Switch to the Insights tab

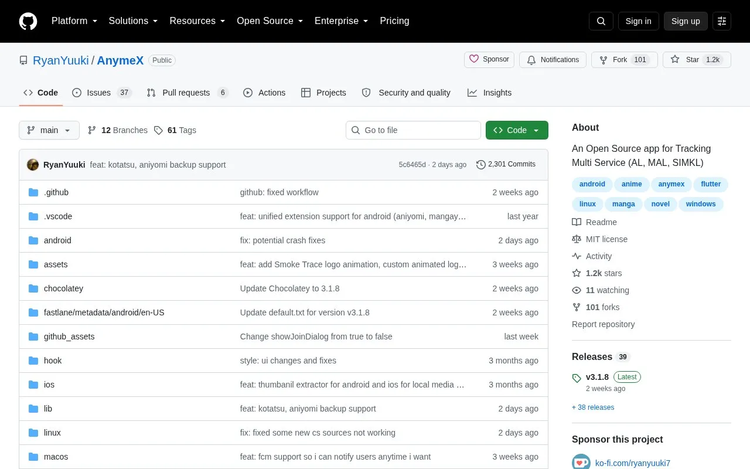pyautogui.click(x=489, y=93)
